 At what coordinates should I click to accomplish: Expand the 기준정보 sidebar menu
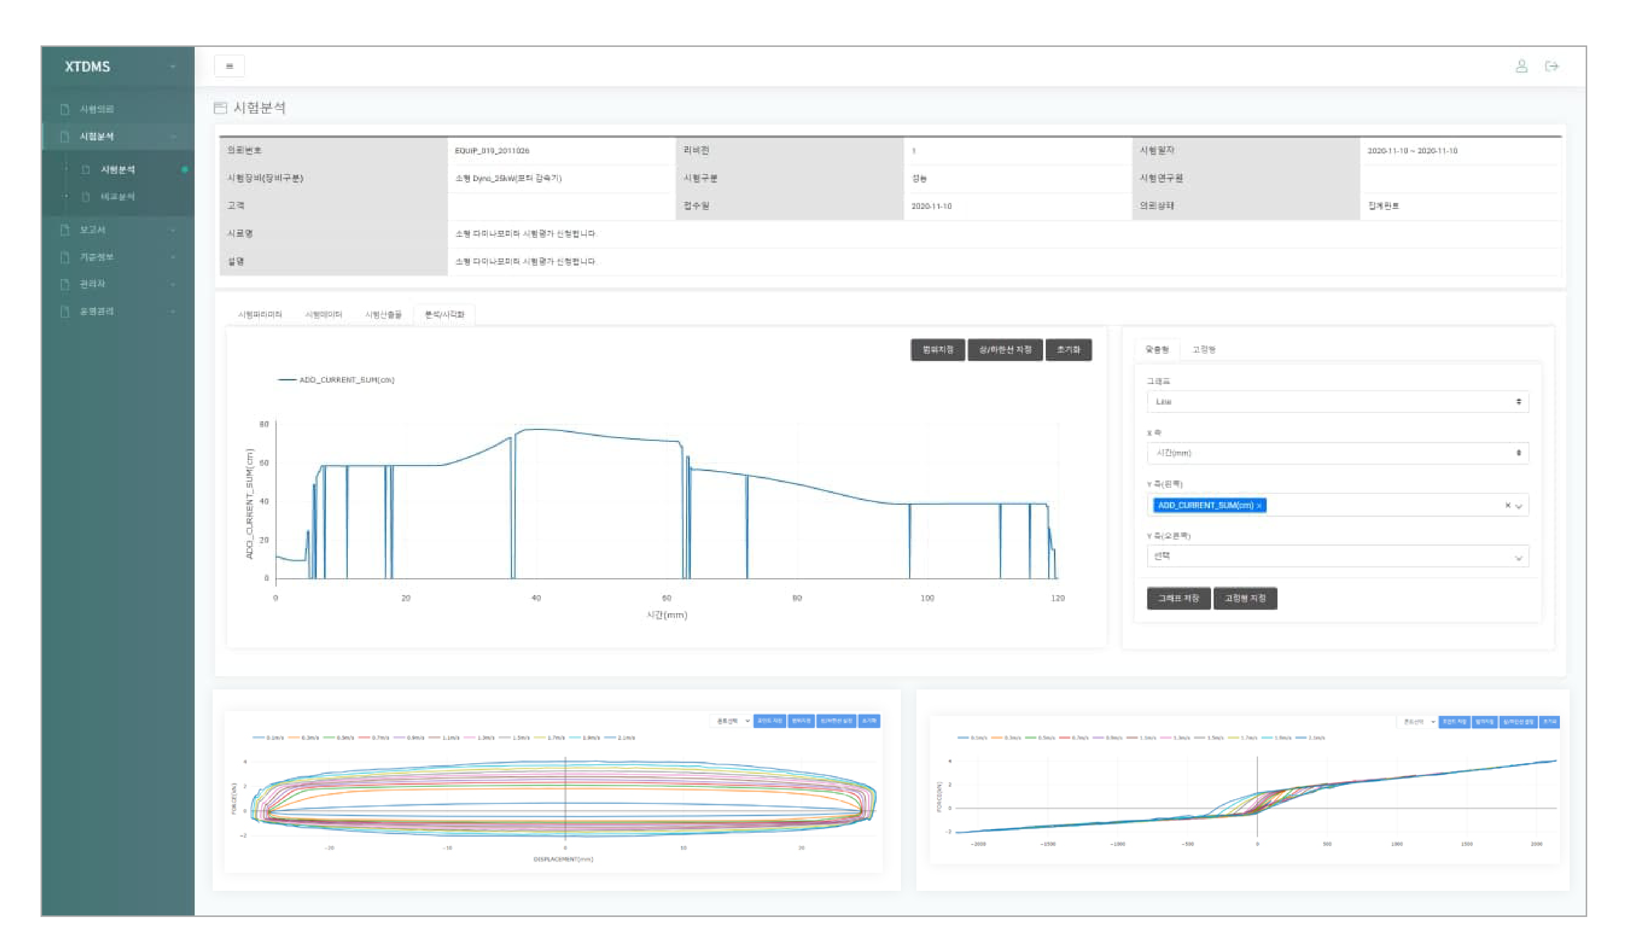click(x=173, y=257)
